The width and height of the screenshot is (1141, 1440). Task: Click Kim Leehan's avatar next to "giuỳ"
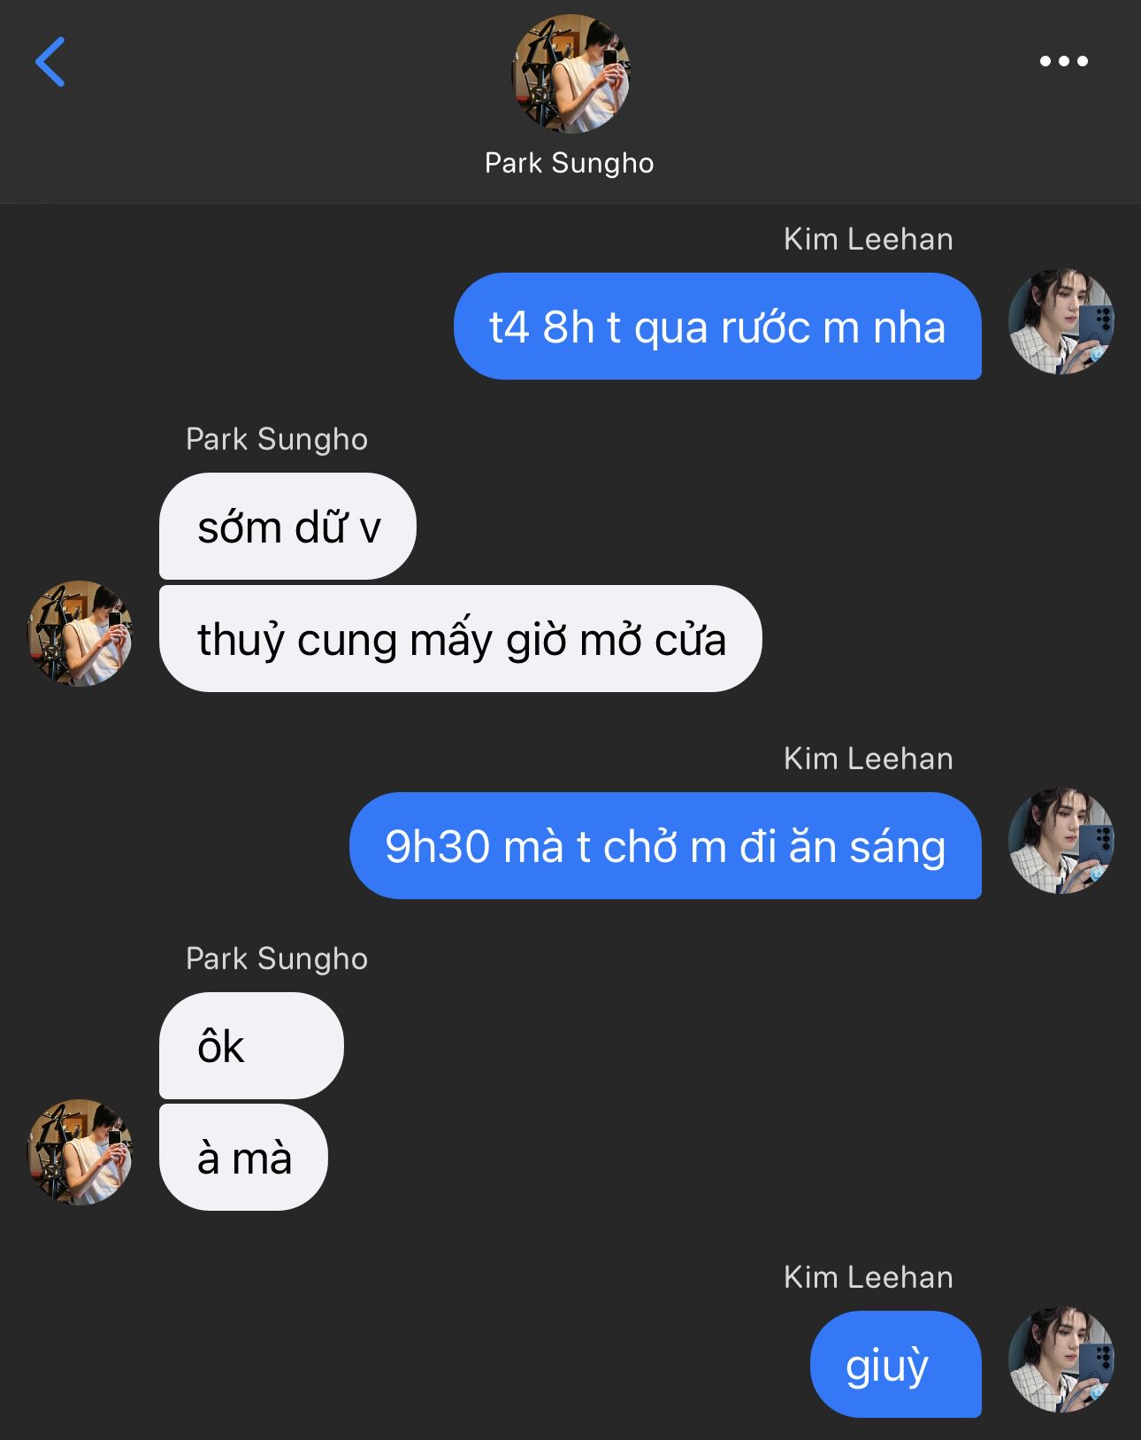pyautogui.click(x=1061, y=1359)
